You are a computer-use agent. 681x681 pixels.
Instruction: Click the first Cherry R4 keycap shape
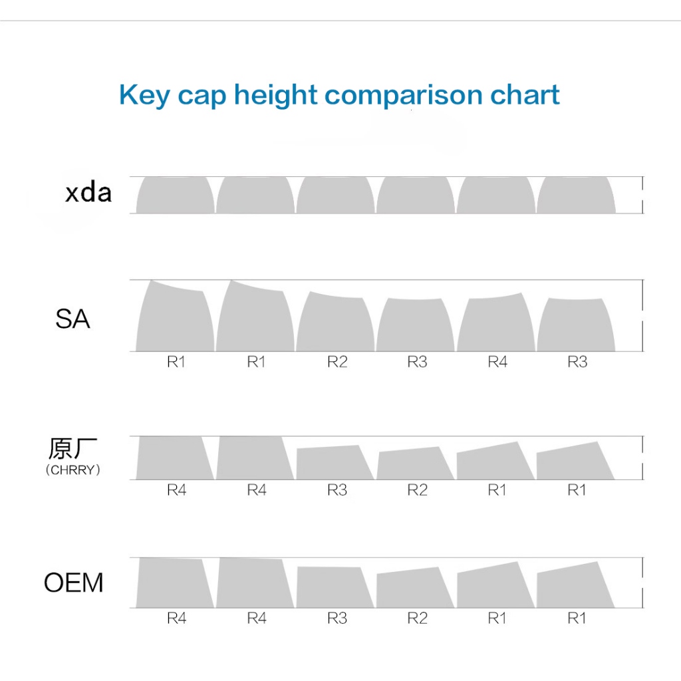tap(175, 458)
